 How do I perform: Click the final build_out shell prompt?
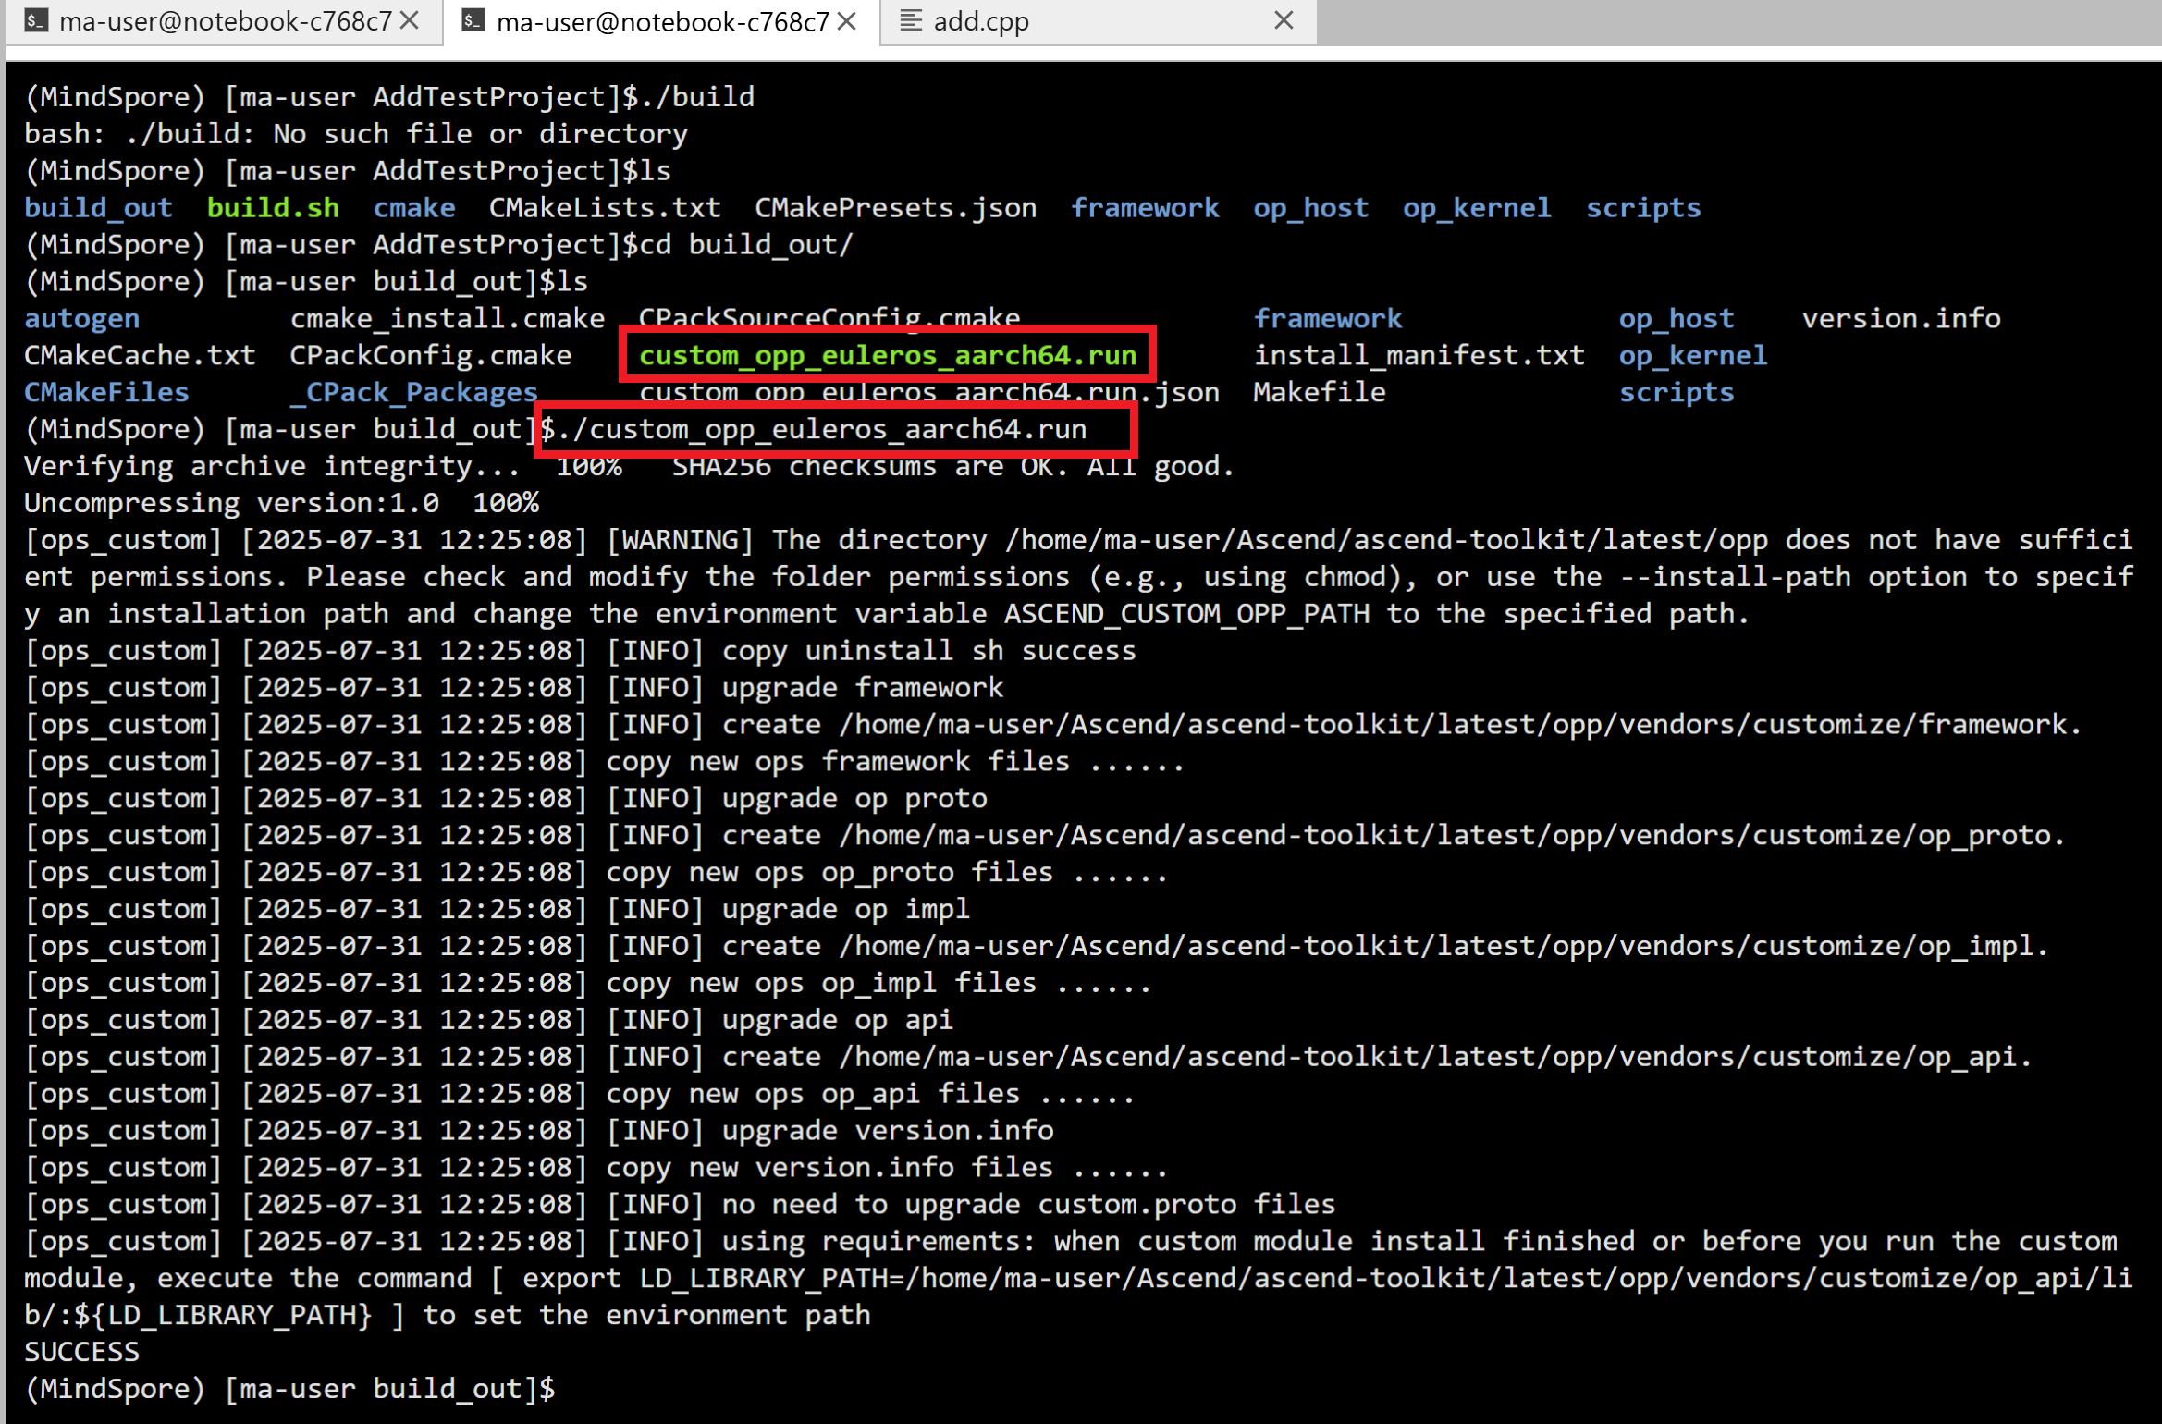click(289, 1388)
